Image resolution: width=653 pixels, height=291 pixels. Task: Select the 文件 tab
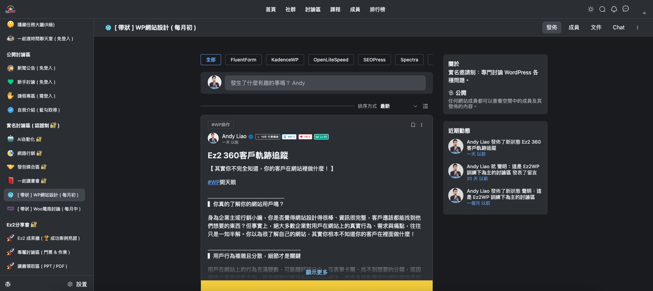coord(596,28)
